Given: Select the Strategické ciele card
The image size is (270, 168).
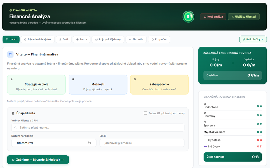Looking at the screenshot, I should pos(36,85).
